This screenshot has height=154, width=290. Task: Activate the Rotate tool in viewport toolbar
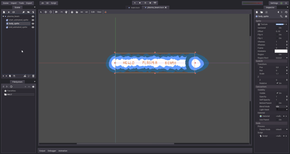(x=50, y=12)
